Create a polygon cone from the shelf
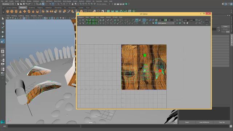 20,11
